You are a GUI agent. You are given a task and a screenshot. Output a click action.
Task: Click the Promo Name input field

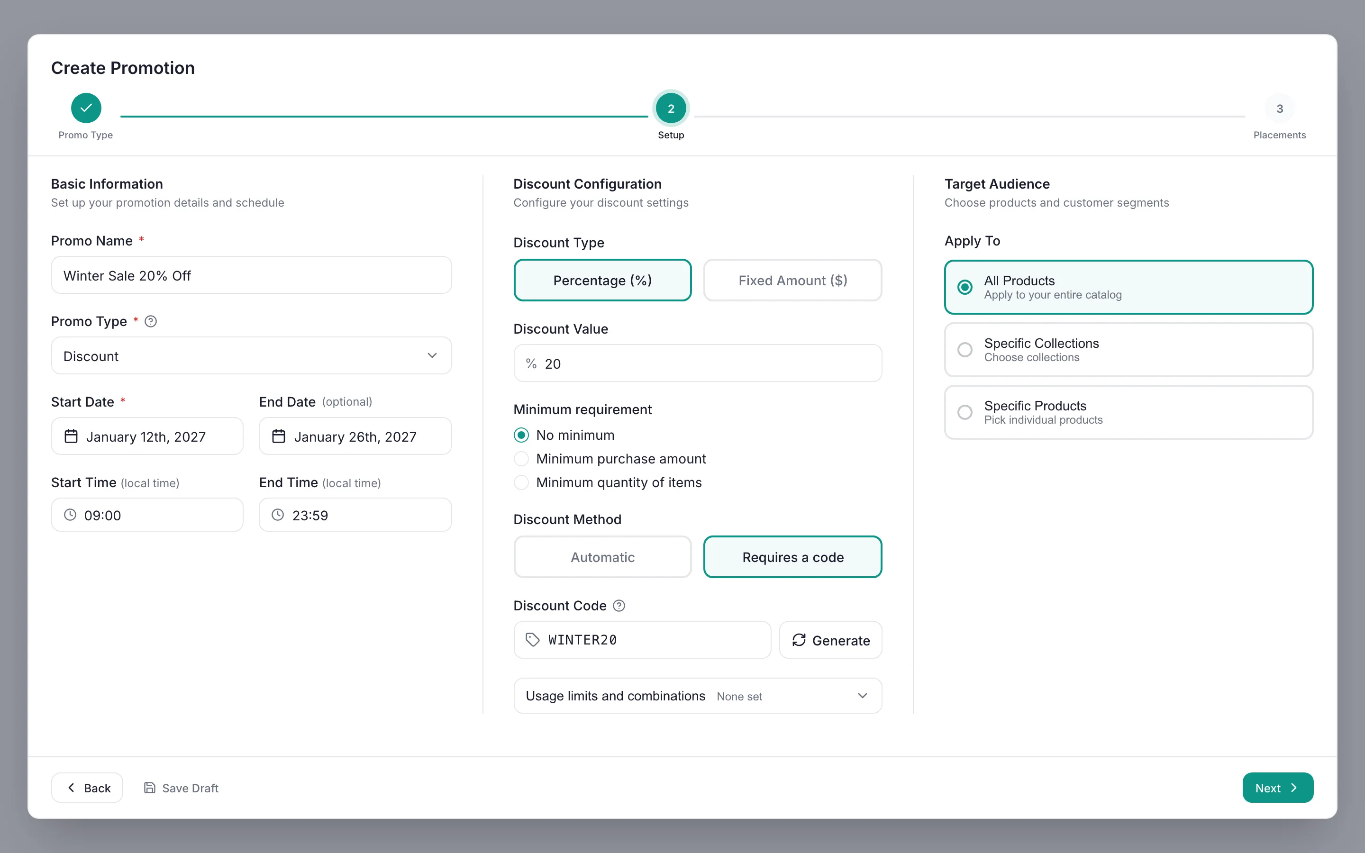(x=252, y=275)
